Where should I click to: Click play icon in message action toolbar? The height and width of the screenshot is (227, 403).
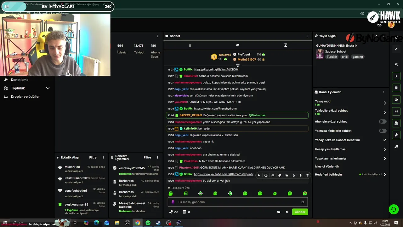coord(259,175)
